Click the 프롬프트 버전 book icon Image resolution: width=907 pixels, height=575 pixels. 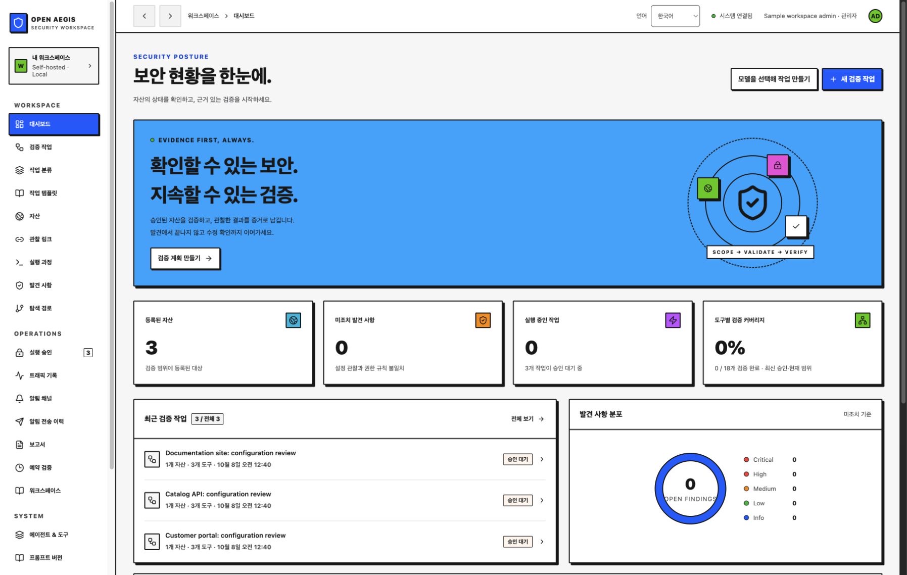pos(20,558)
